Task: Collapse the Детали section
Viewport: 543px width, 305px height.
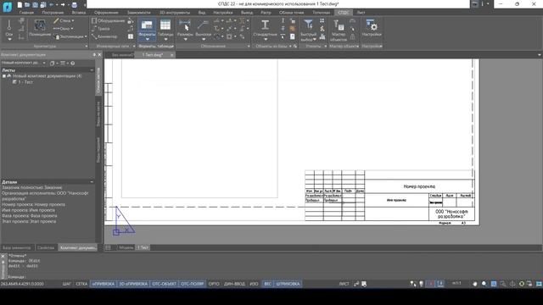Action: tap(92, 182)
